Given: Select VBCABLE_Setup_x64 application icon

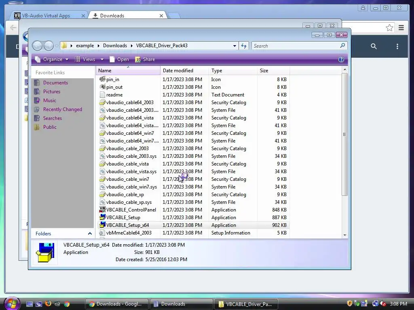Looking at the screenshot, I should (102, 225).
